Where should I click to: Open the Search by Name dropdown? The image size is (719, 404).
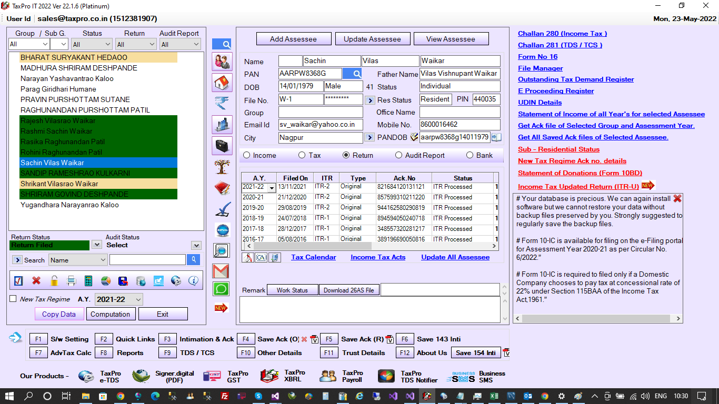[78, 260]
